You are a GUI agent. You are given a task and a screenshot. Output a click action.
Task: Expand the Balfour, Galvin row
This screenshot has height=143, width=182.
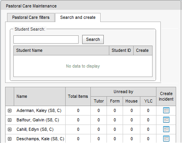coord(9,120)
